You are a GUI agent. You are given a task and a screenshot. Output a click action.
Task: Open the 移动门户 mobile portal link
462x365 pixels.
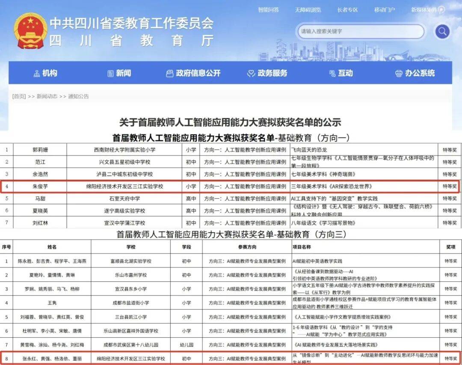tap(385, 10)
